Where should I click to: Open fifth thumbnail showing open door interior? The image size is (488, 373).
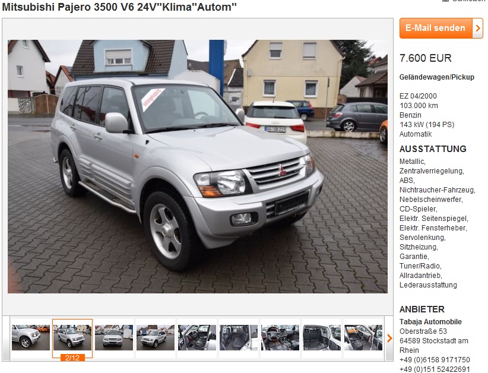point(197,337)
